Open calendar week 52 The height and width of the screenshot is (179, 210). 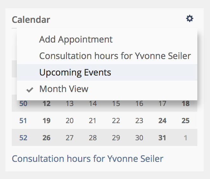pos(23,138)
